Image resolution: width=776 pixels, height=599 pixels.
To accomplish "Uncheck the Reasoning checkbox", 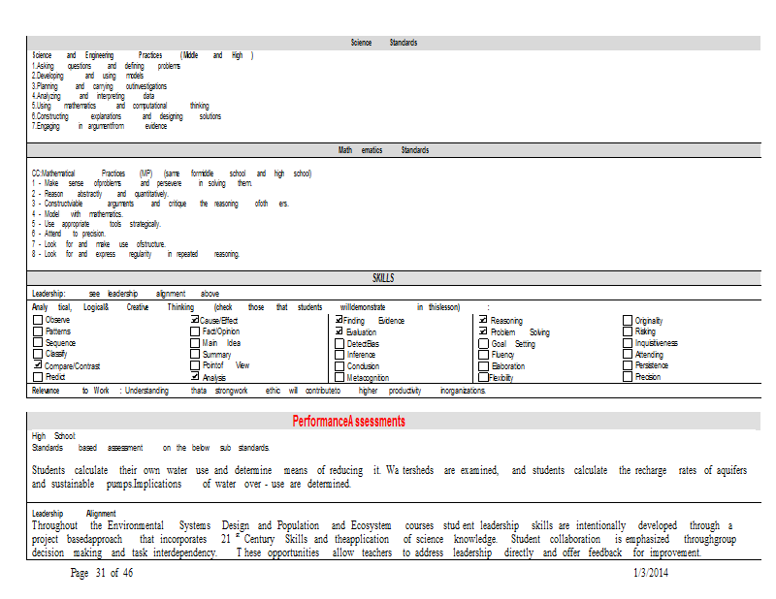I will pos(483,320).
